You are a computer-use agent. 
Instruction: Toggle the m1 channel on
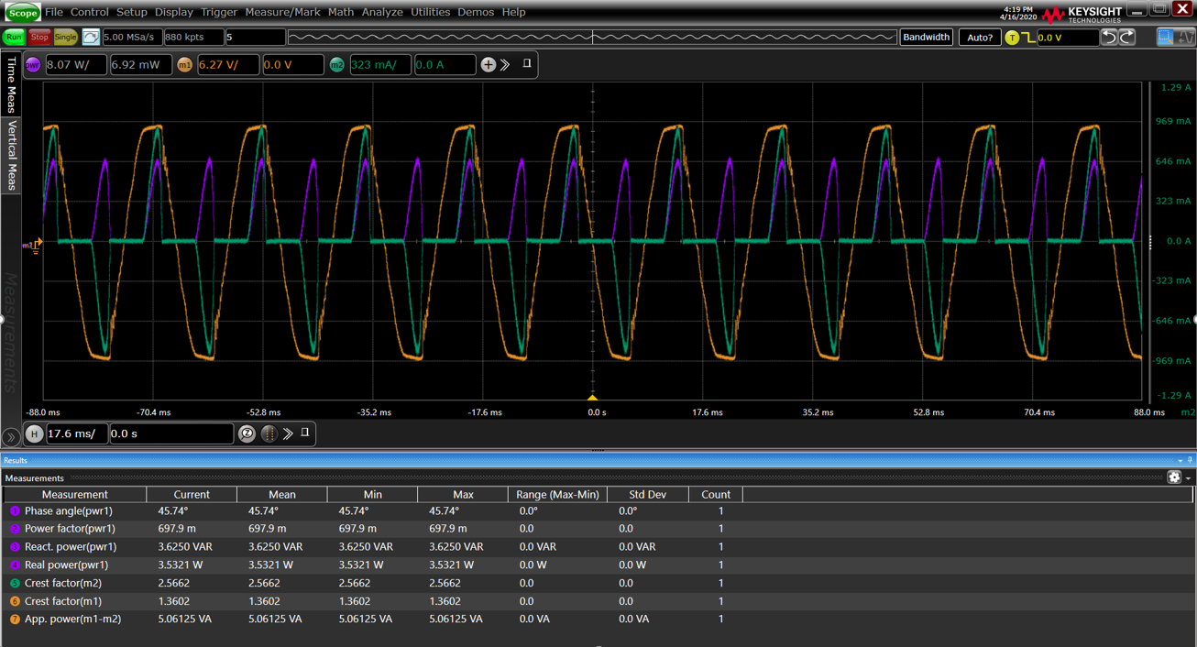[184, 65]
